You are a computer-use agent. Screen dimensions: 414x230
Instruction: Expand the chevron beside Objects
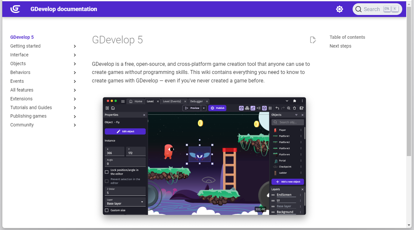[75, 64]
